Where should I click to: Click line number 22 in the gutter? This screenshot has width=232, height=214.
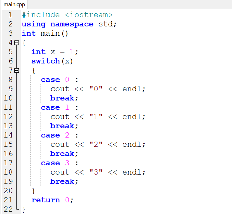click(x=8, y=209)
